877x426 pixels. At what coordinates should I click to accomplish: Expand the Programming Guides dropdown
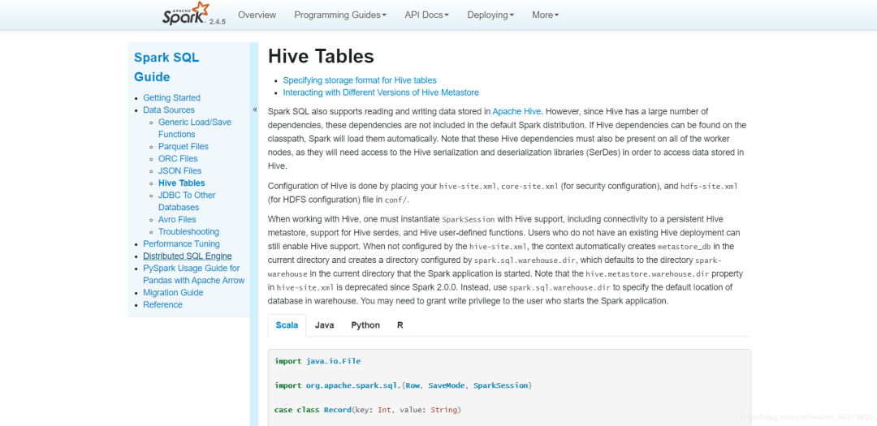340,15
